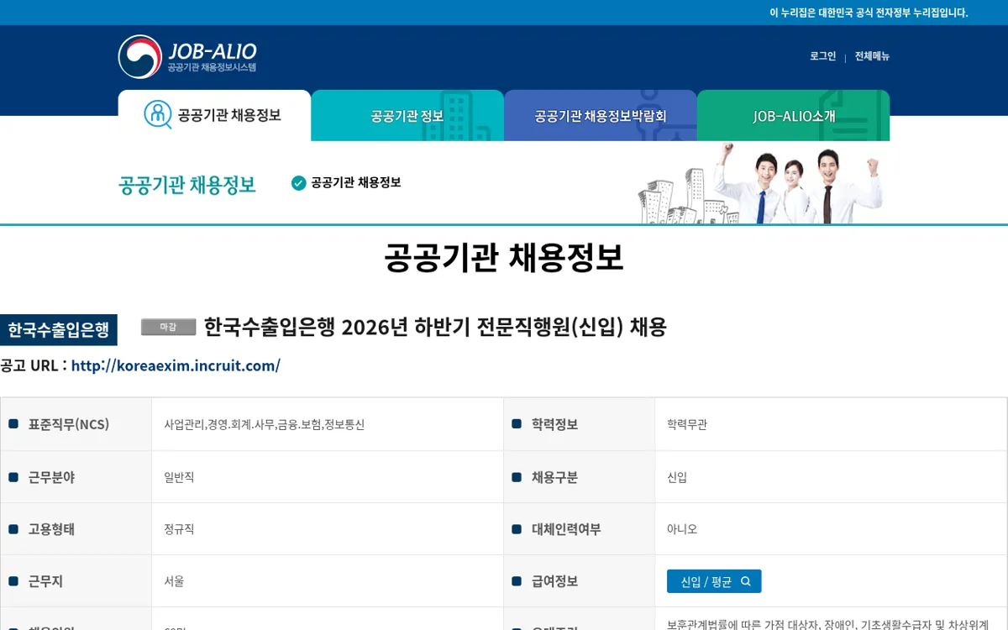This screenshot has width=1008, height=630.
Task: Click the teal 공공기관 채용정보 section heading
Action: click(187, 185)
